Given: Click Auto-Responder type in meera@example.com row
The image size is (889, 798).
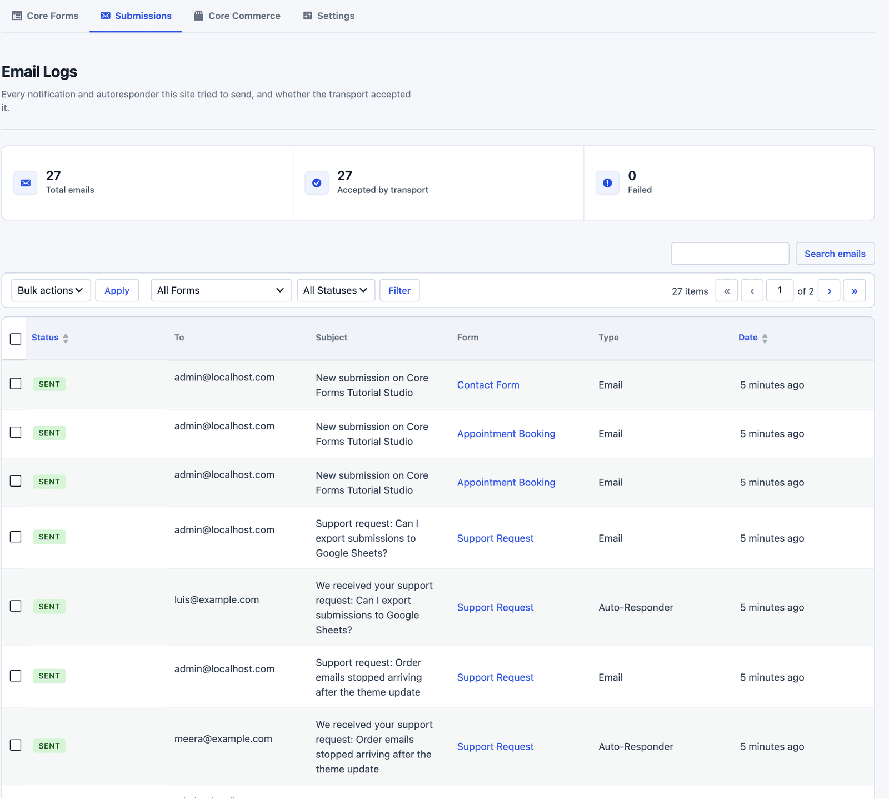Looking at the screenshot, I should click(x=636, y=746).
